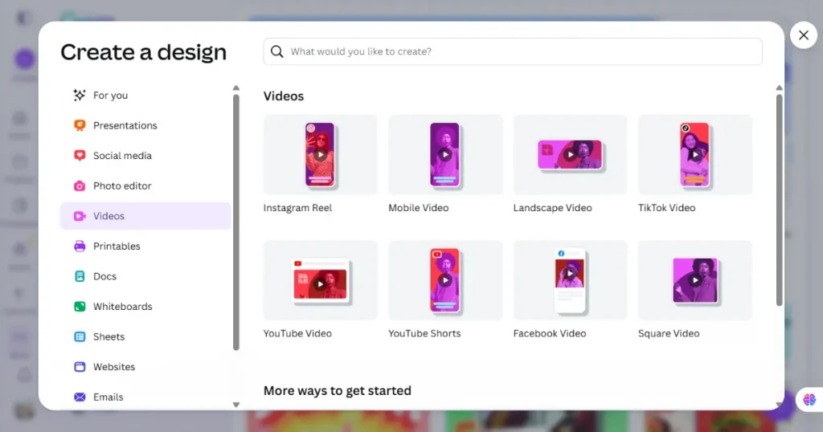Choose the TikTok Video thumbnail
The width and height of the screenshot is (823, 432).
(695, 155)
